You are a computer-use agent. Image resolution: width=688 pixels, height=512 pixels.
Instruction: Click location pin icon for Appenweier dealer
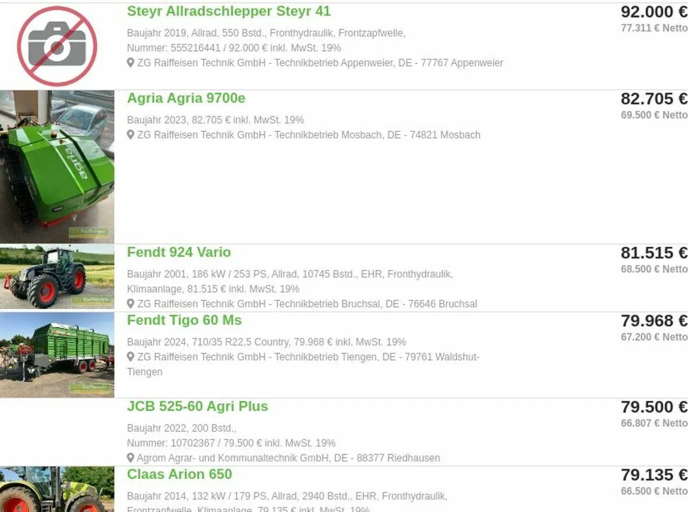pos(130,63)
